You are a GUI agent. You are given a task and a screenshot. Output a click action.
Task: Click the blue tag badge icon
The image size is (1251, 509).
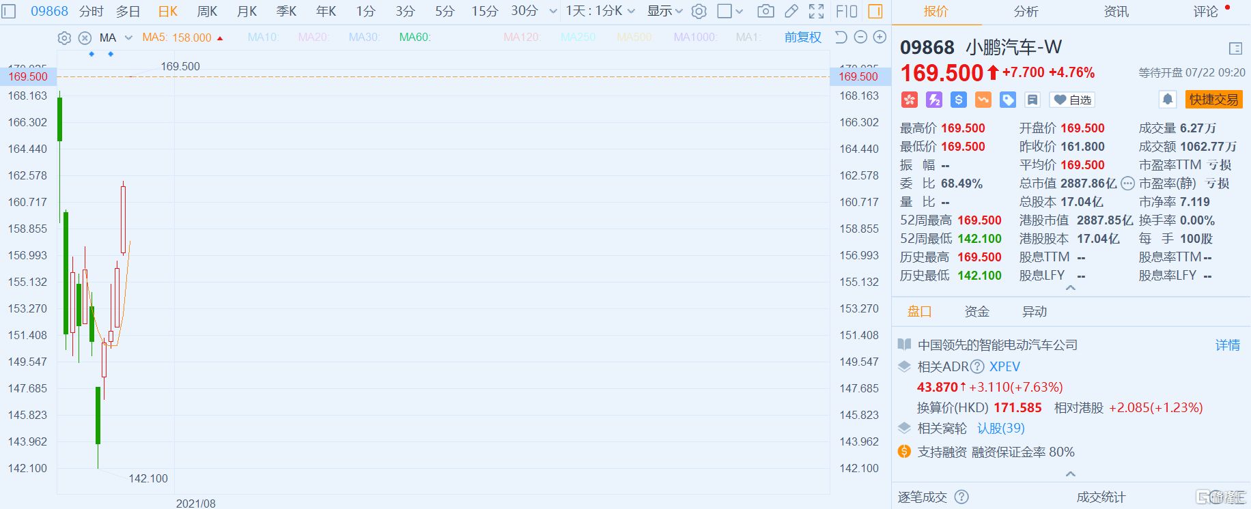pyautogui.click(x=1008, y=100)
